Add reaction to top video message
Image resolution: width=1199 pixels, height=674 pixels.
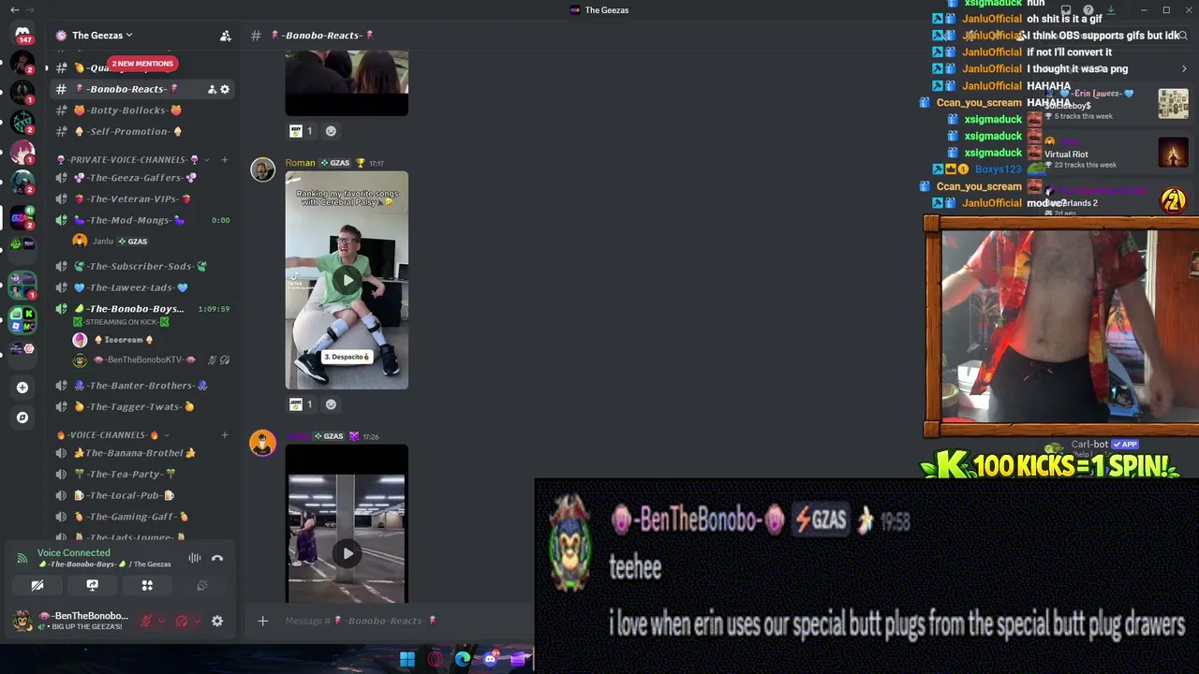[331, 131]
